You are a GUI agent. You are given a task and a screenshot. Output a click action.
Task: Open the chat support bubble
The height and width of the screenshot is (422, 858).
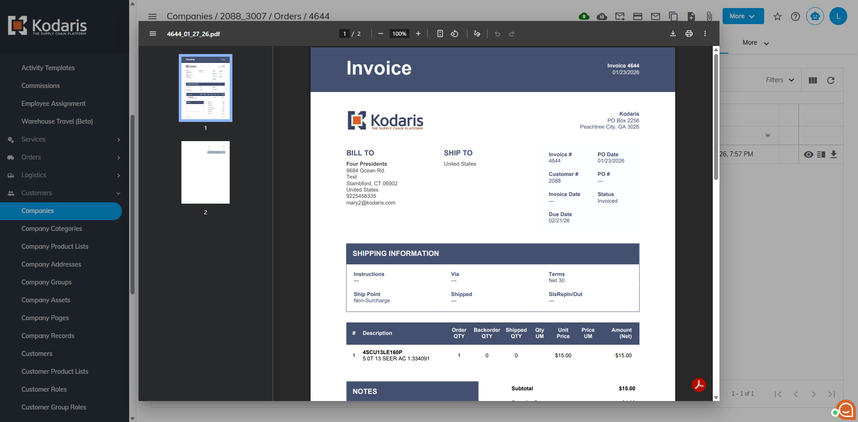click(845, 409)
